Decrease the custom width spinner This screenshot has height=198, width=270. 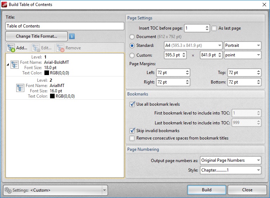click(x=184, y=57)
